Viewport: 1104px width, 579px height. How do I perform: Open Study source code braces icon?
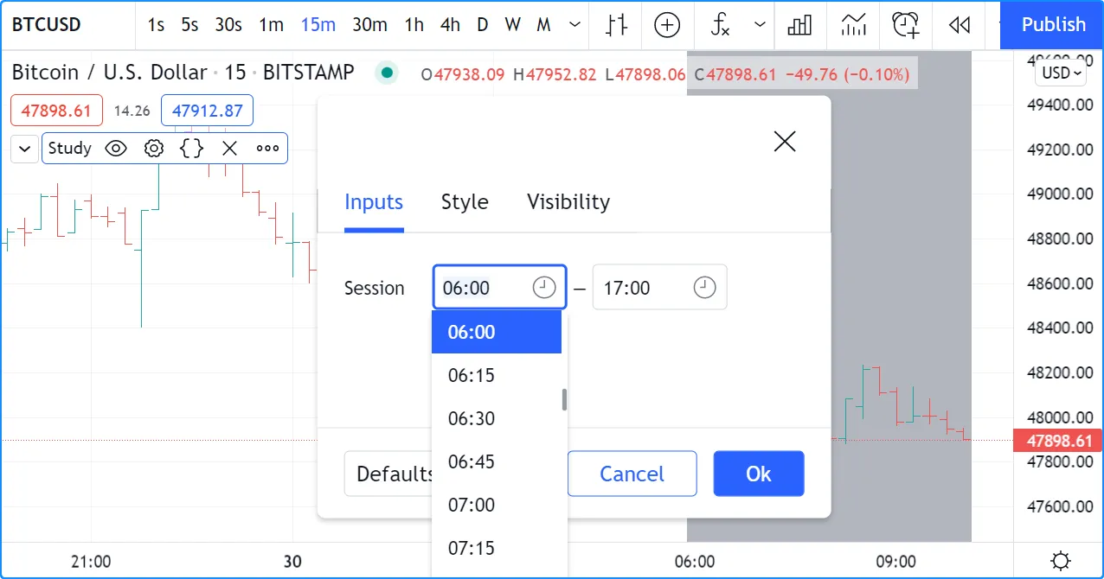pyautogui.click(x=191, y=149)
